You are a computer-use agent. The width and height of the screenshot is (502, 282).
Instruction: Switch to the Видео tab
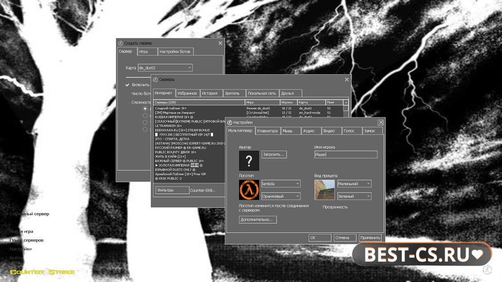331,131
